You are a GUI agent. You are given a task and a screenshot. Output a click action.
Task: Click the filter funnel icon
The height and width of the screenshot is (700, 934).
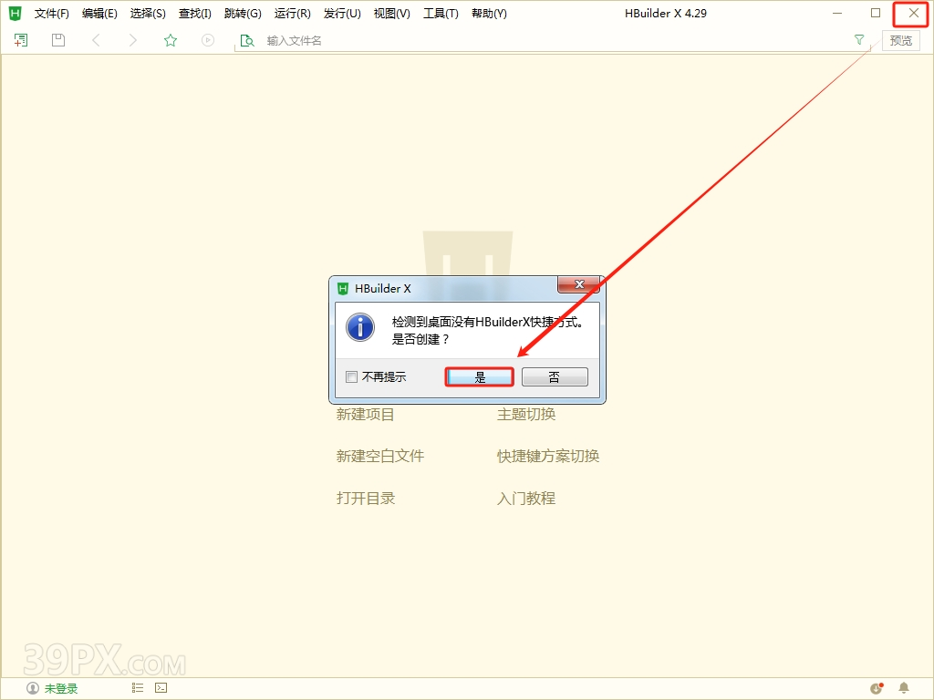pyautogui.click(x=859, y=40)
